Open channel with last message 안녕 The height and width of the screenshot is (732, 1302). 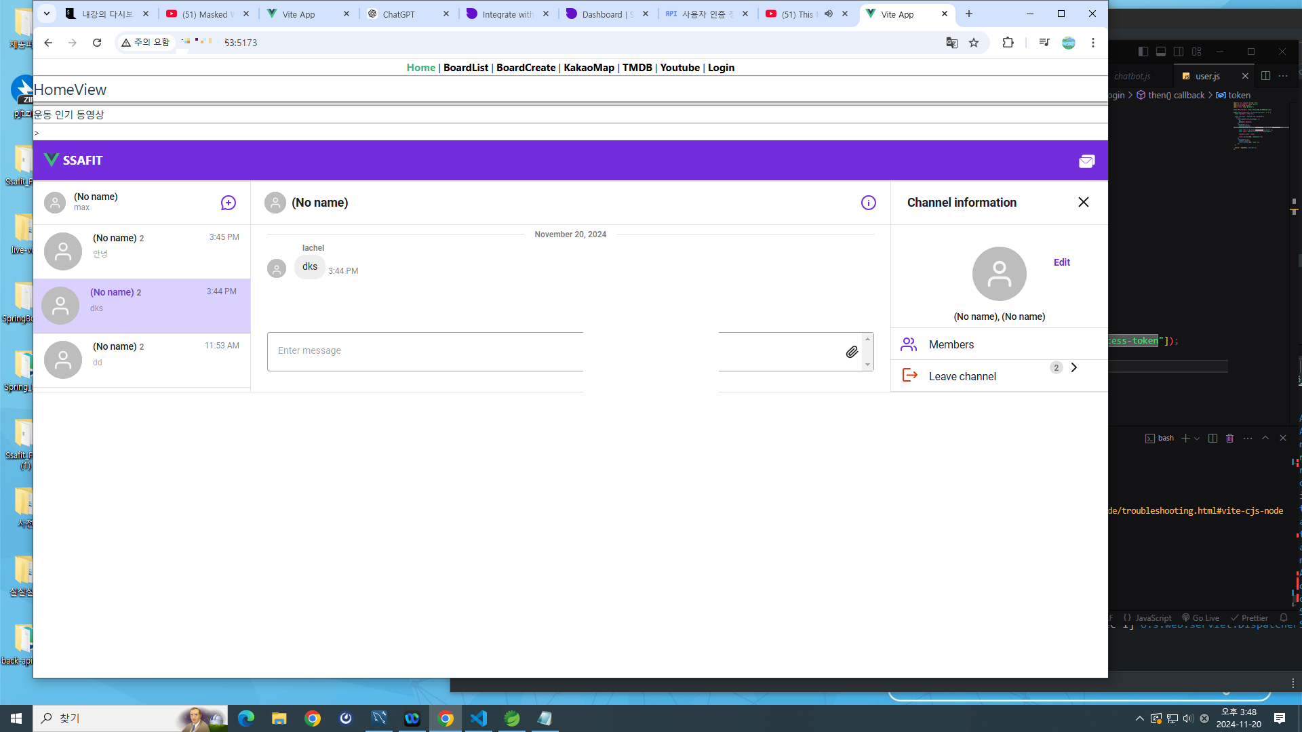142,251
